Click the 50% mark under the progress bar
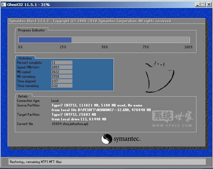213x169 pixels. click(x=105, y=47)
